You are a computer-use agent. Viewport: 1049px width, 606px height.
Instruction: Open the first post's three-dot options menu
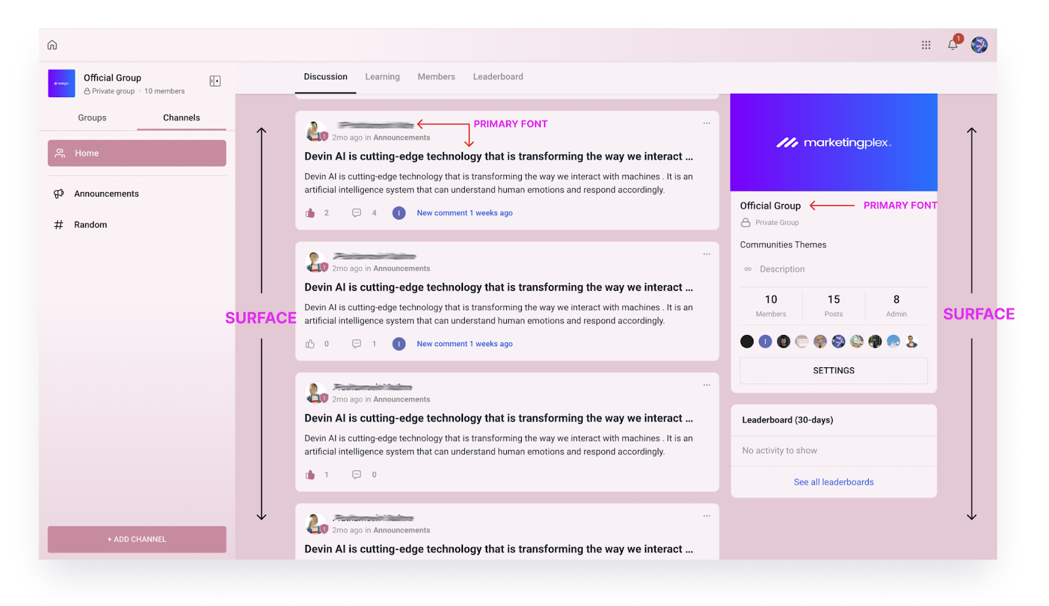[x=707, y=123]
